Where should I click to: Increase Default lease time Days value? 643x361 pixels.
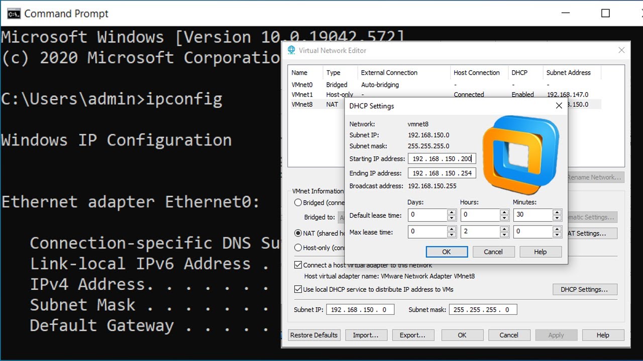coord(452,213)
